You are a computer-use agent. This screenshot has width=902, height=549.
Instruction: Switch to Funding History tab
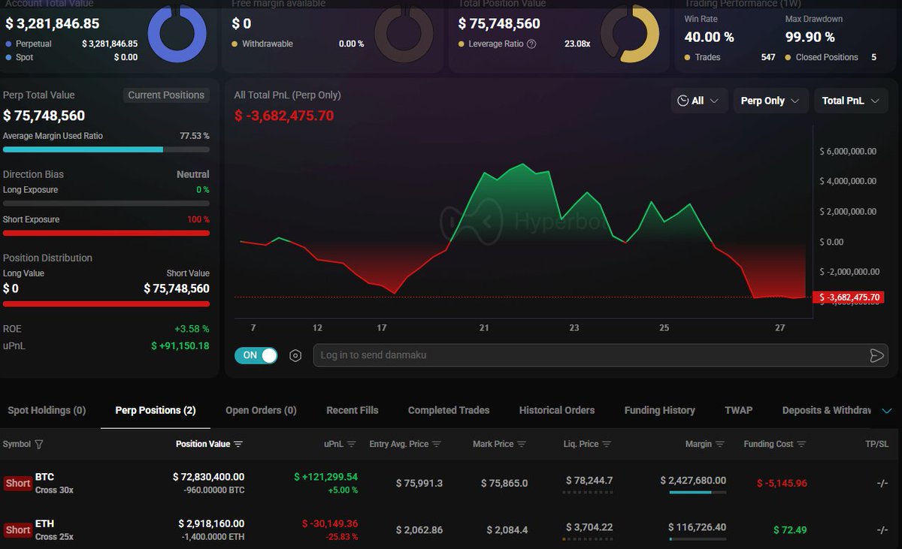coord(660,410)
